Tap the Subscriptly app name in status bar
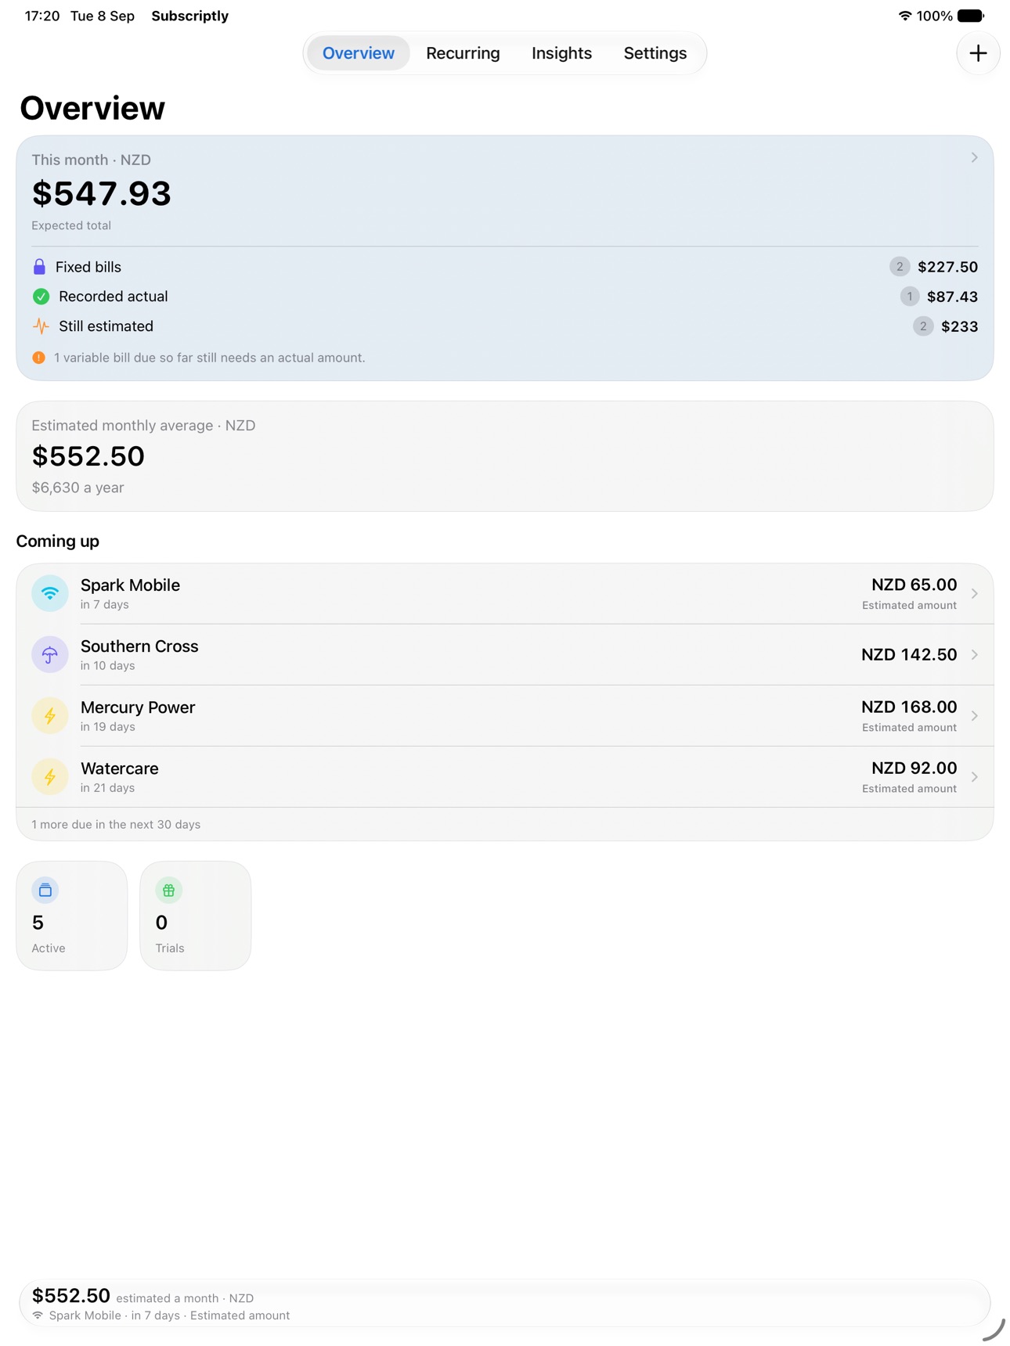The height and width of the screenshot is (1346, 1010). (x=190, y=16)
